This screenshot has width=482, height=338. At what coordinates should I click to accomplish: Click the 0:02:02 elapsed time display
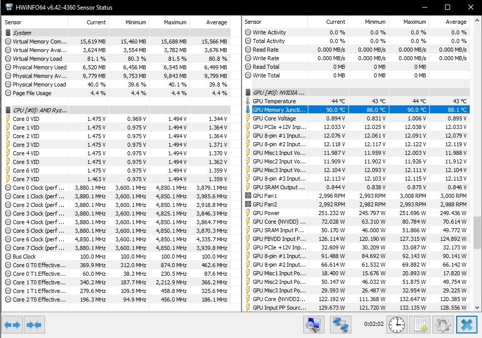click(x=374, y=324)
